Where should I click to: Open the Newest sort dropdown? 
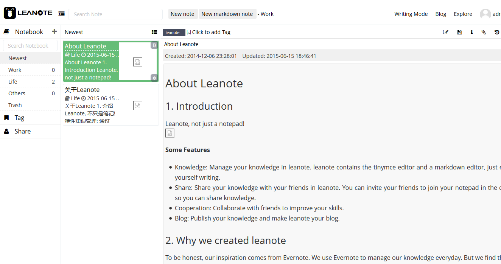(74, 32)
